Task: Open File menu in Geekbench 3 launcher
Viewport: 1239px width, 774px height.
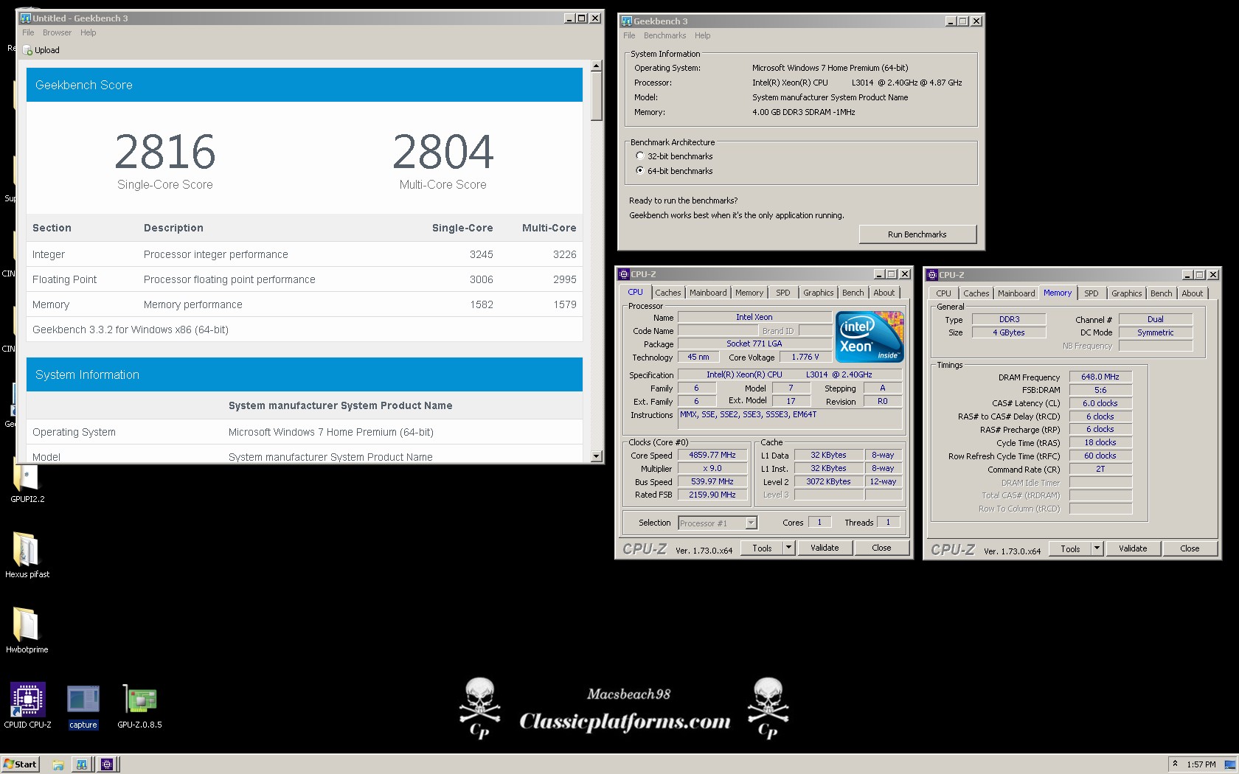Action: click(x=629, y=35)
